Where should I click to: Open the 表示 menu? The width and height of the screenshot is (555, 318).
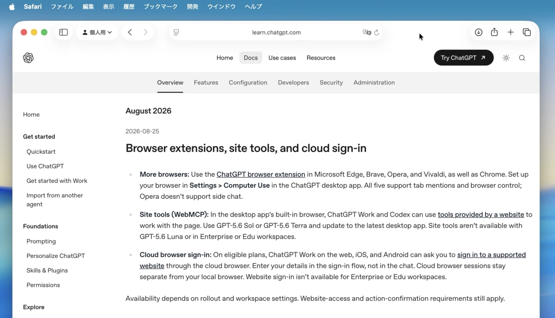tap(108, 6)
